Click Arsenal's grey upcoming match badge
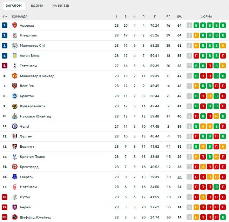The image size is (229, 222). (190, 25)
